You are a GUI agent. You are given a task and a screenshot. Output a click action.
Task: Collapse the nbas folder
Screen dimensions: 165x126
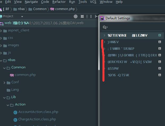point(1,61)
